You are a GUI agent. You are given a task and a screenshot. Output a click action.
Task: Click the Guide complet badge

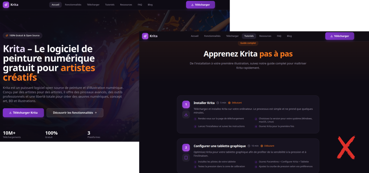(248, 43)
